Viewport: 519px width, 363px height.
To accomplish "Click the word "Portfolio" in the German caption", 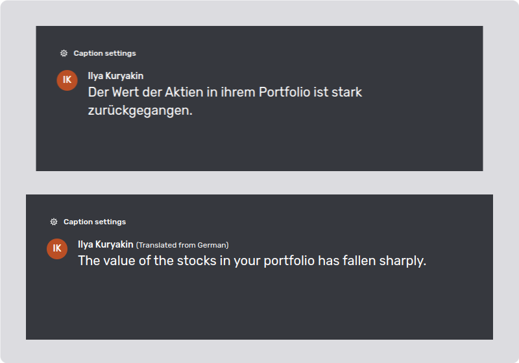I will 284,92.
